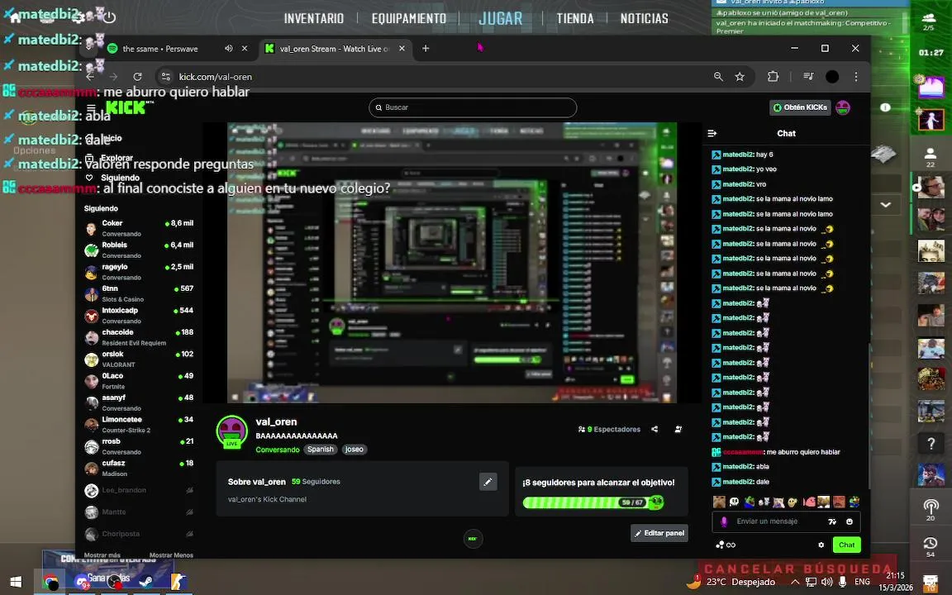Viewport: 952px width, 595px height.
Task: Click Mostrar Menos in sidebar
Action: pos(171,555)
